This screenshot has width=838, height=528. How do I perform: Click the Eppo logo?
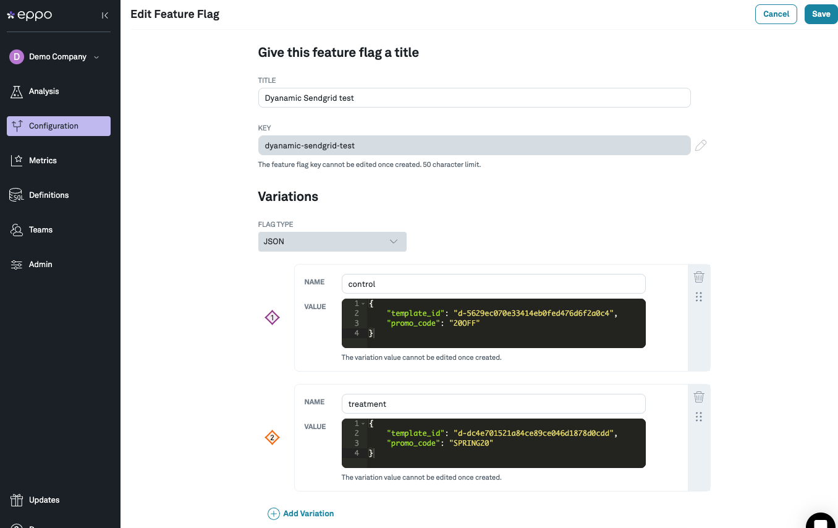click(x=30, y=14)
